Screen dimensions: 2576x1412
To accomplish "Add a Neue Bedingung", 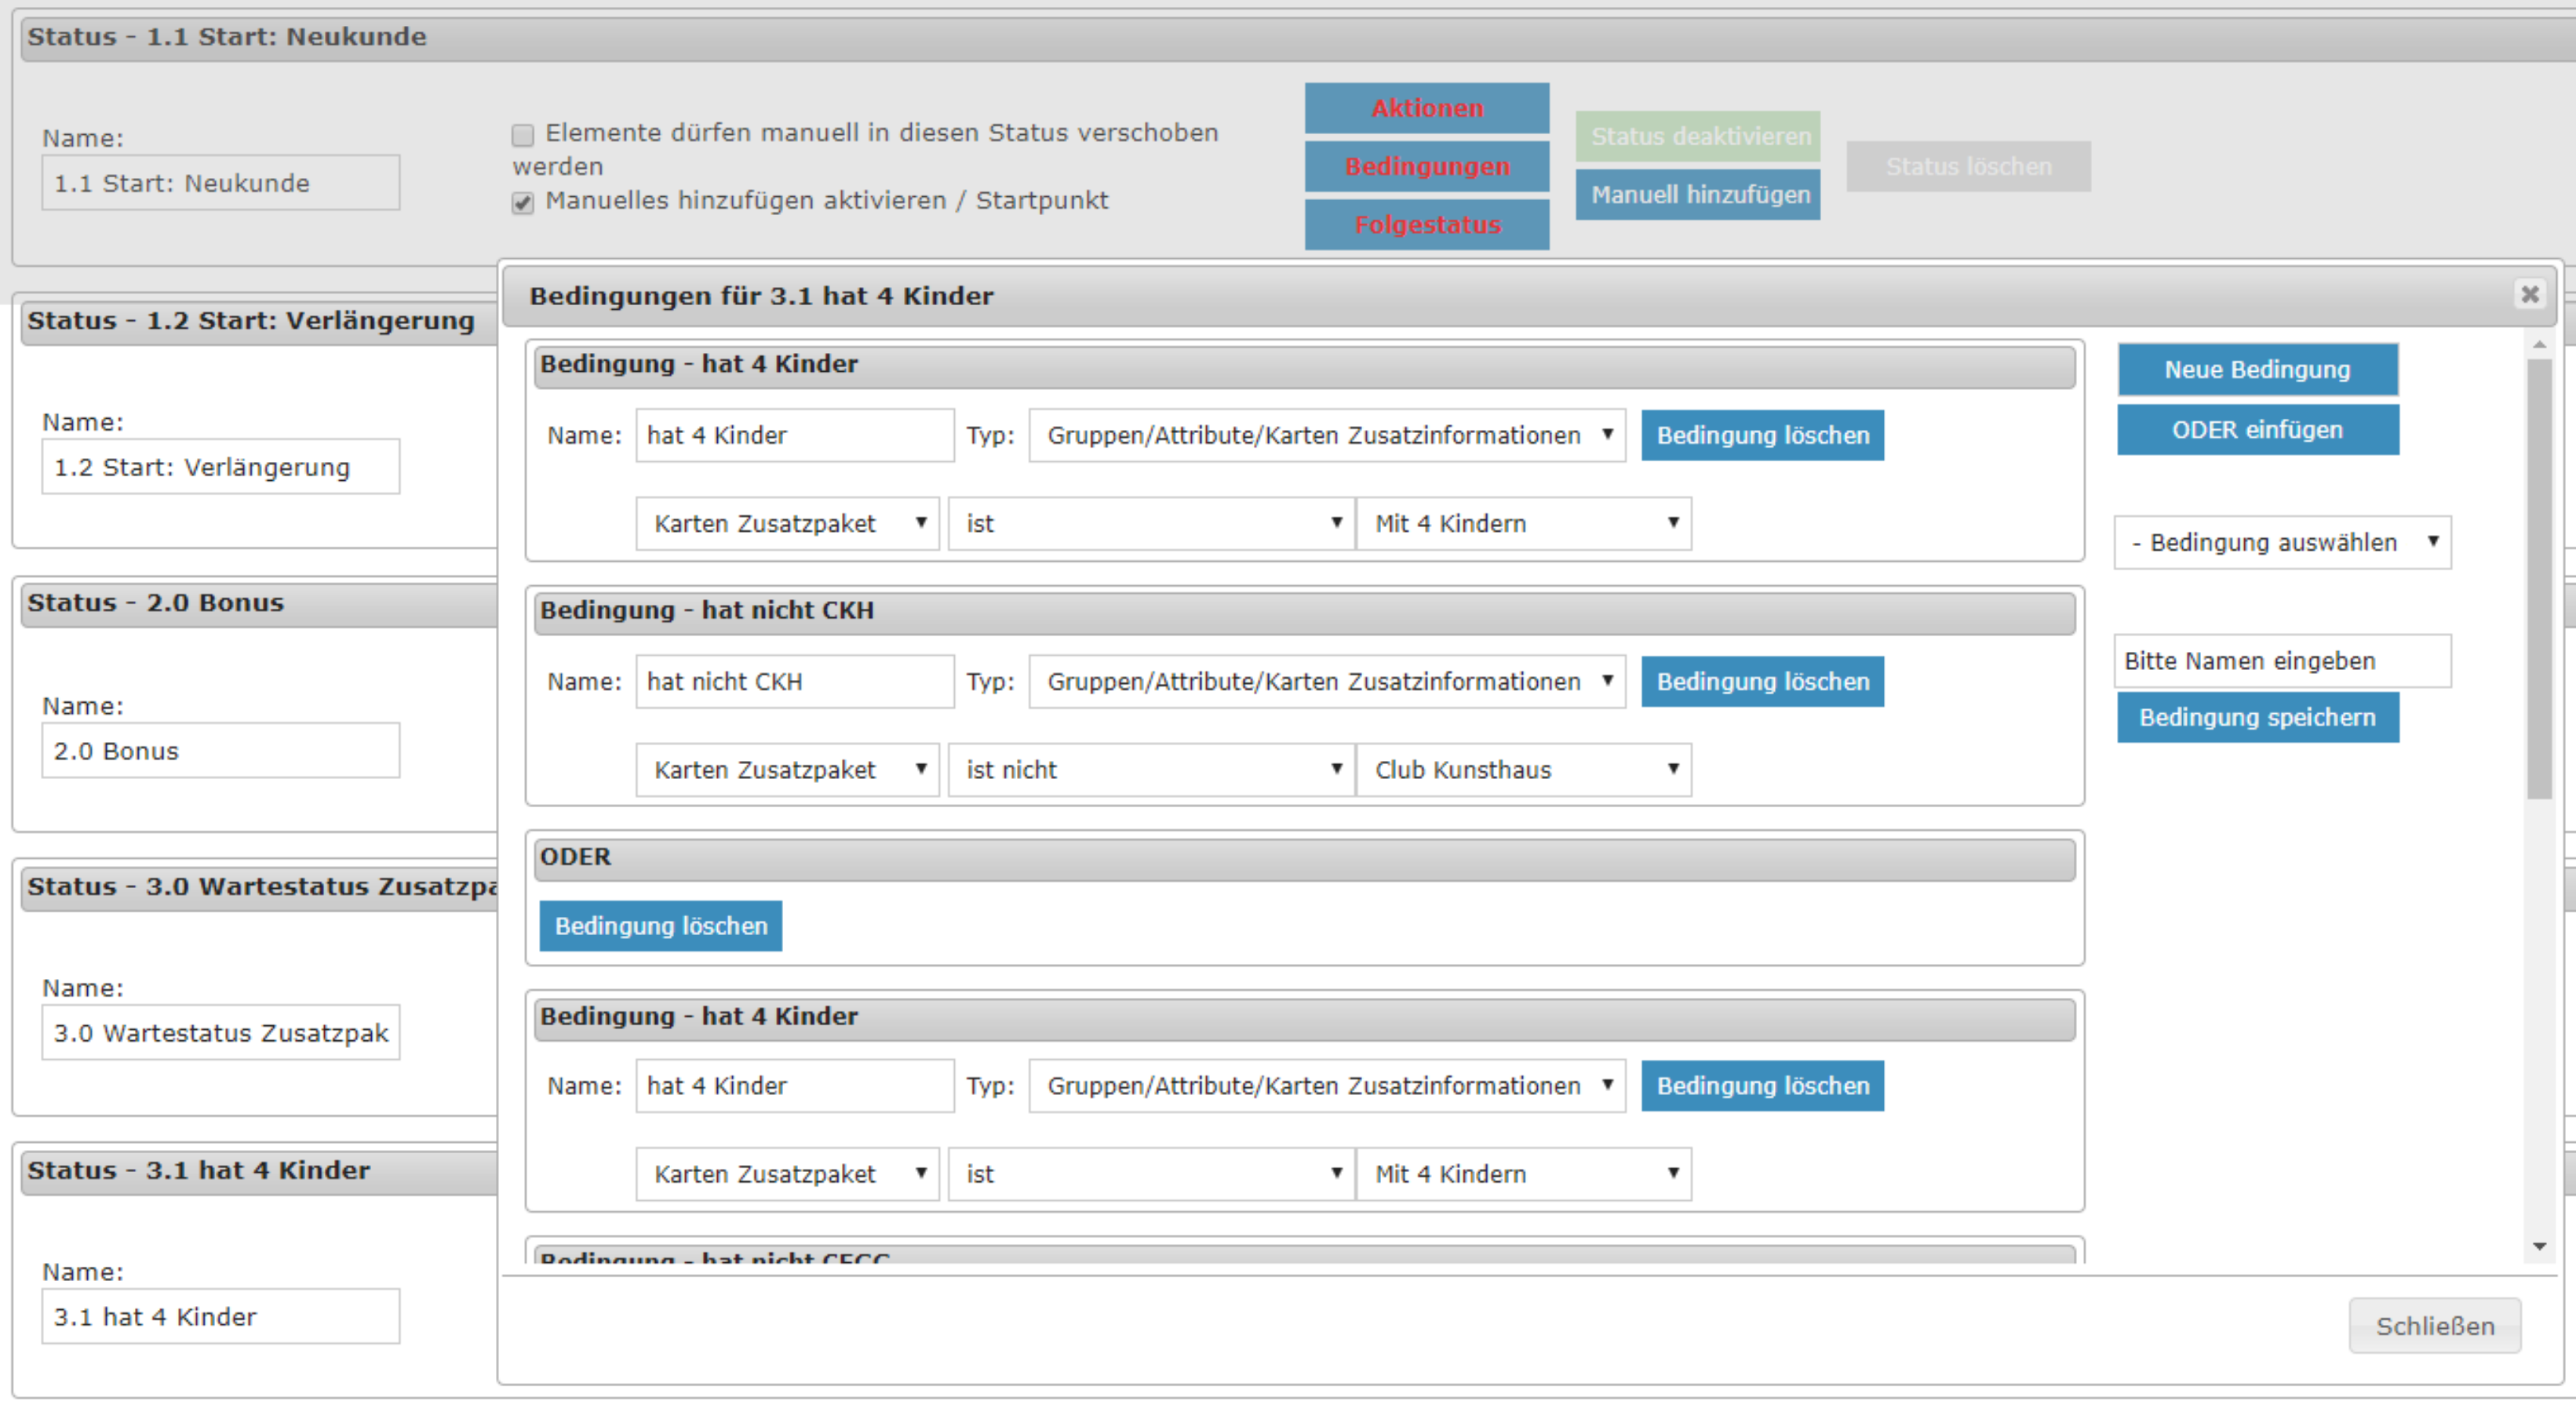I will click(x=2257, y=369).
